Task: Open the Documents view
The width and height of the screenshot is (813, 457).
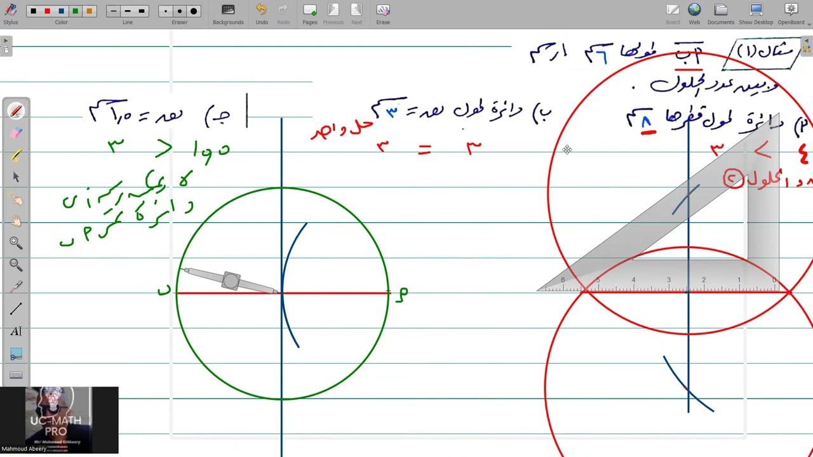Action: (720, 14)
